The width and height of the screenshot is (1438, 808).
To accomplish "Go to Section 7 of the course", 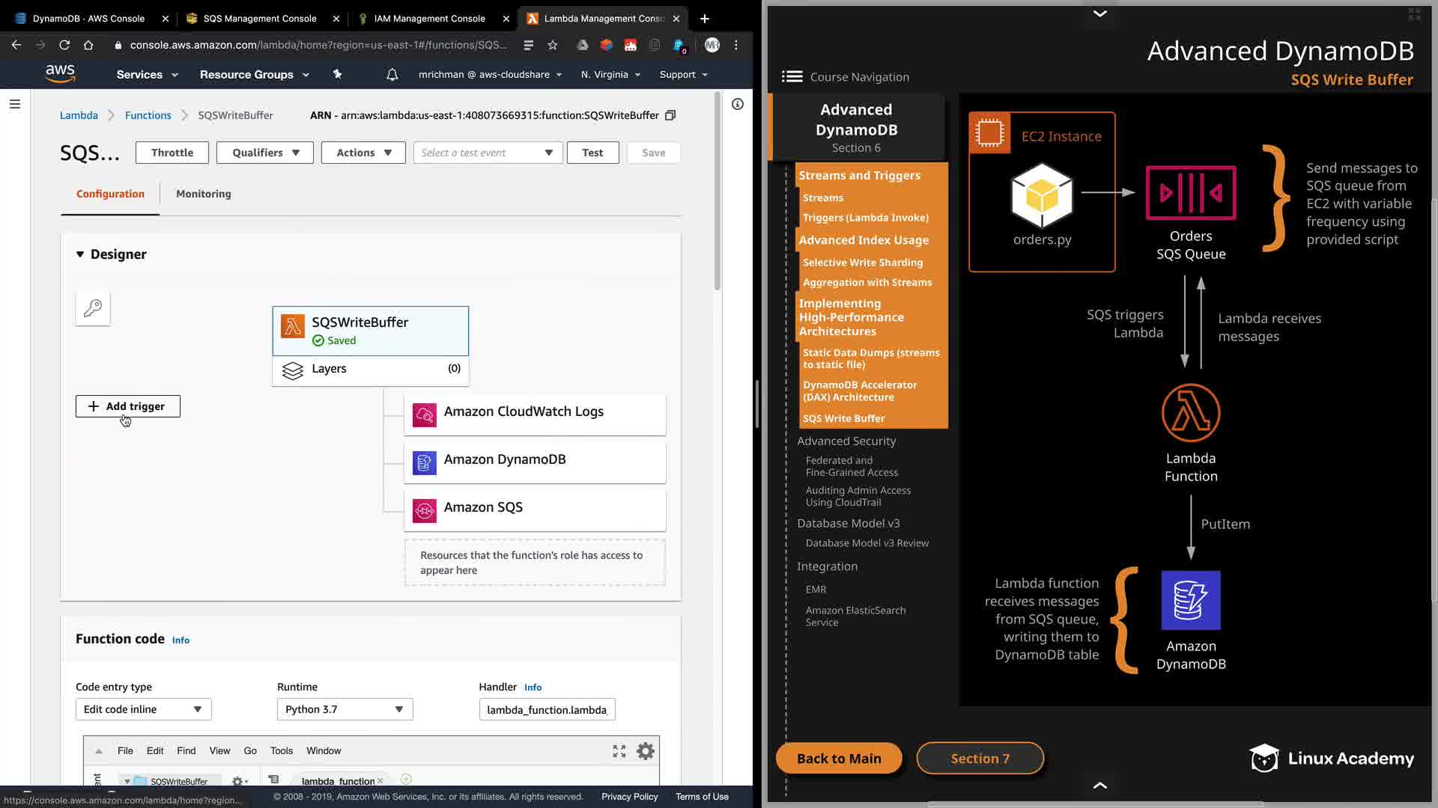I will pos(980,759).
